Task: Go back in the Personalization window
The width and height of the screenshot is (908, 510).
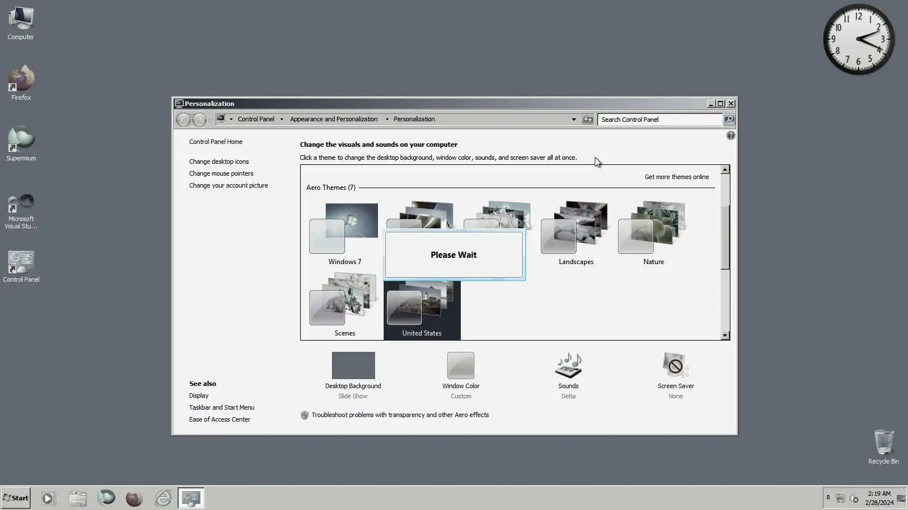Action: [183, 120]
